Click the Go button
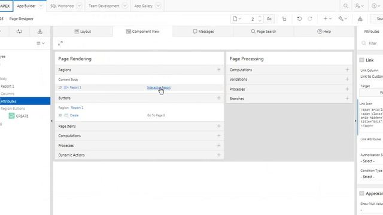383x215 pixels. click(x=269, y=19)
